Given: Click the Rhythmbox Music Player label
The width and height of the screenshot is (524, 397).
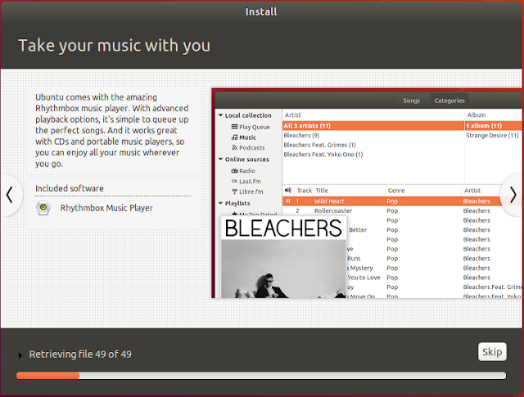Looking at the screenshot, I should 106,207.
